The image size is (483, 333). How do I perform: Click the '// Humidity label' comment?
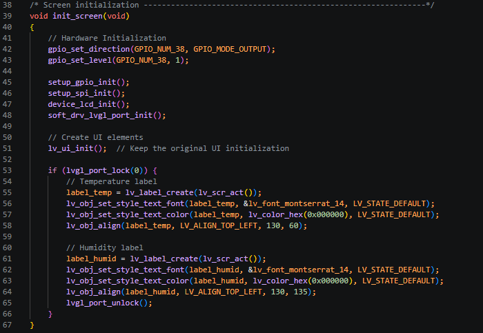(x=105, y=248)
